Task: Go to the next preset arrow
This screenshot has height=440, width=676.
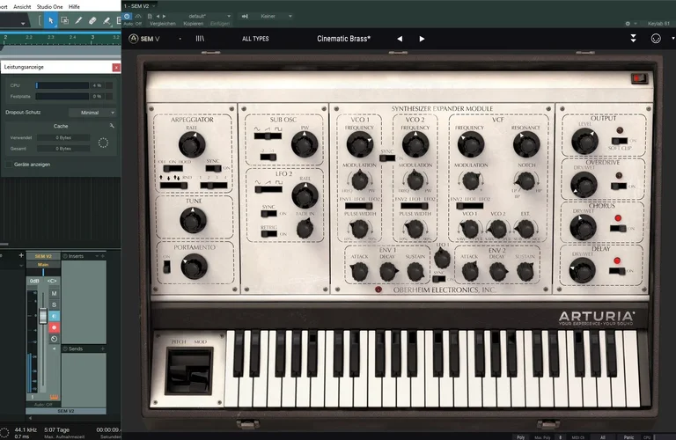Action: point(422,39)
